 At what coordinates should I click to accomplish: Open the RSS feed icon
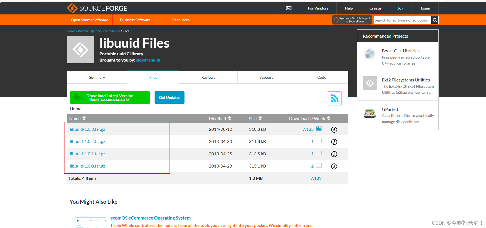point(335,98)
